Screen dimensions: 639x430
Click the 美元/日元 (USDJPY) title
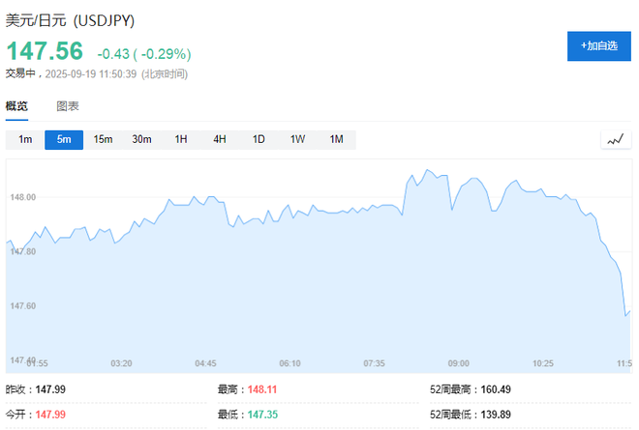[70, 20]
